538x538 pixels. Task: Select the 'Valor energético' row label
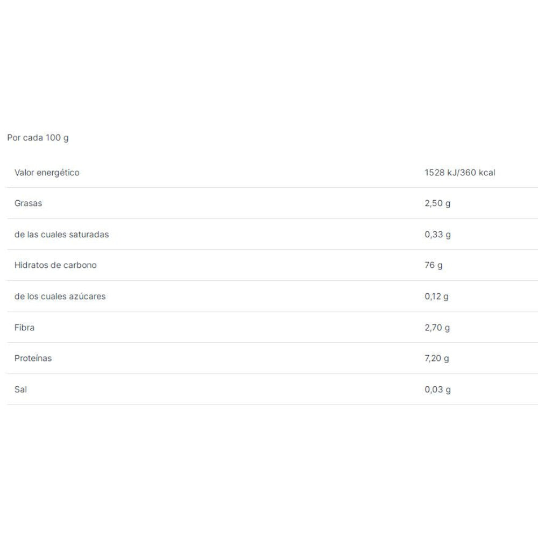(47, 173)
